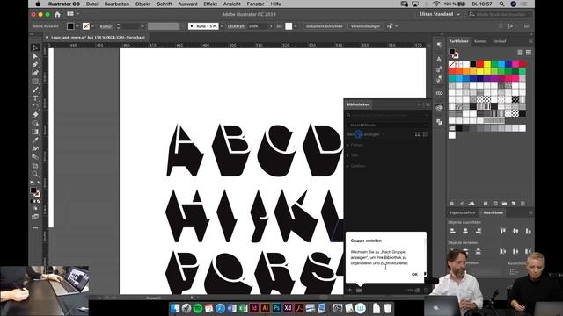This screenshot has width=563, height=316.
Task: Open Illustrator in the Dock
Action: coord(266,308)
